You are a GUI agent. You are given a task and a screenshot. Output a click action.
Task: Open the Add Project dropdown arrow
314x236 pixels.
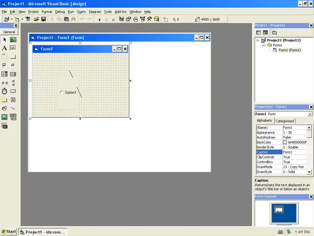12,19
